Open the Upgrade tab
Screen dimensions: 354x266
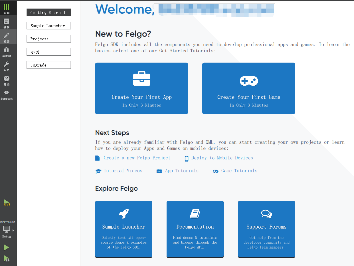click(x=49, y=65)
